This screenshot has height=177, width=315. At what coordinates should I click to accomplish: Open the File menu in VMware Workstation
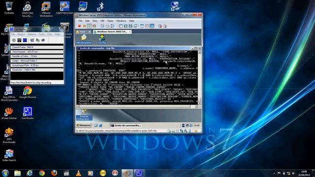[80, 21]
